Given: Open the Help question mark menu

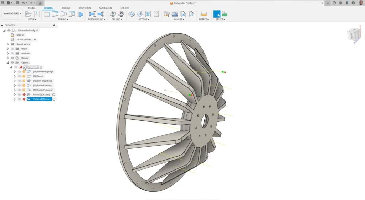Looking at the screenshot, I should (353, 3).
